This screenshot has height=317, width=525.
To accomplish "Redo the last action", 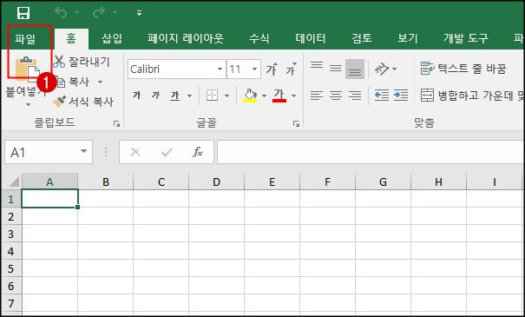I will (99, 13).
